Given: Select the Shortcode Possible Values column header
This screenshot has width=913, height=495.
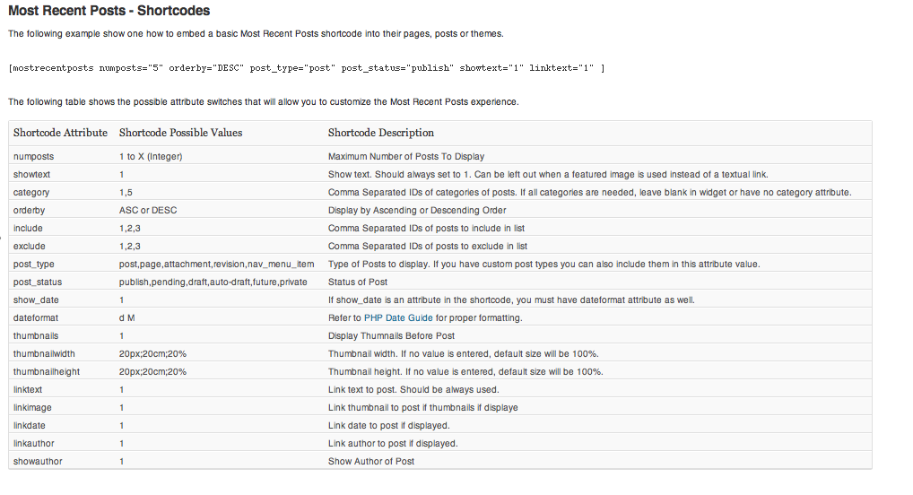Looking at the screenshot, I should point(180,133).
